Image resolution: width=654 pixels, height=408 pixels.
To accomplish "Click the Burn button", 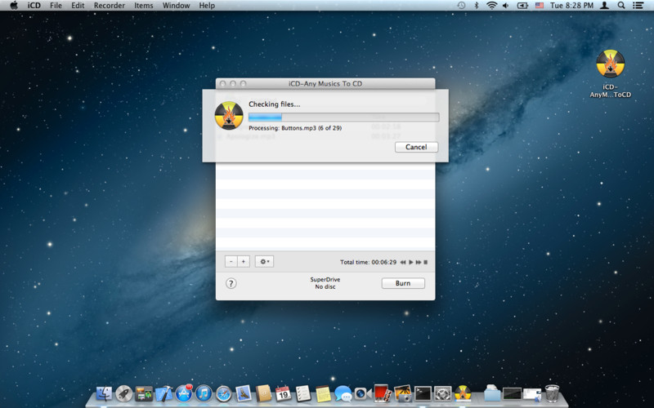I will pos(403,283).
